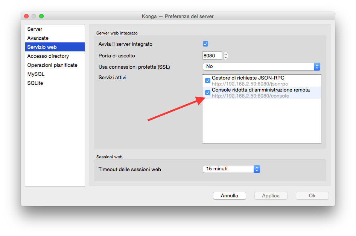Expand the web session timeout dropdown
The height and width of the screenshot is (236, 356).
(x=231, y=169)
